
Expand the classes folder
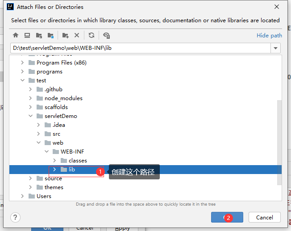54,160
